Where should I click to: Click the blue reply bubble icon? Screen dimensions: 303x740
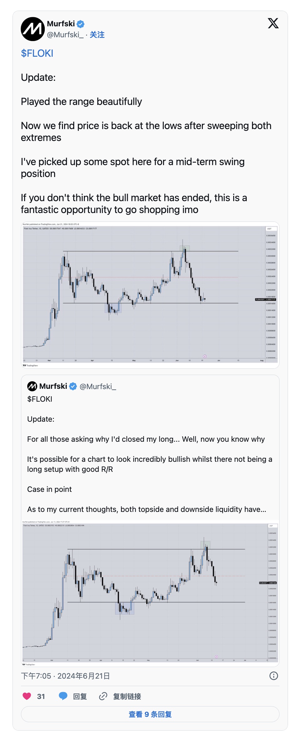pyautogui.click(x=63, y=696)
